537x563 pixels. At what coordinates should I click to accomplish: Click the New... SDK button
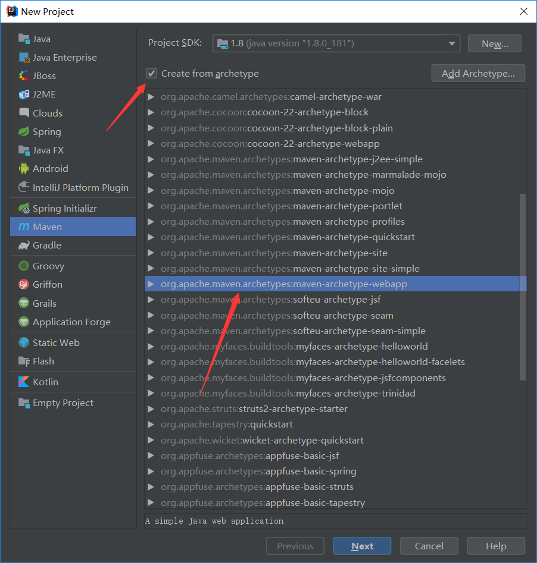coord(495,43)
